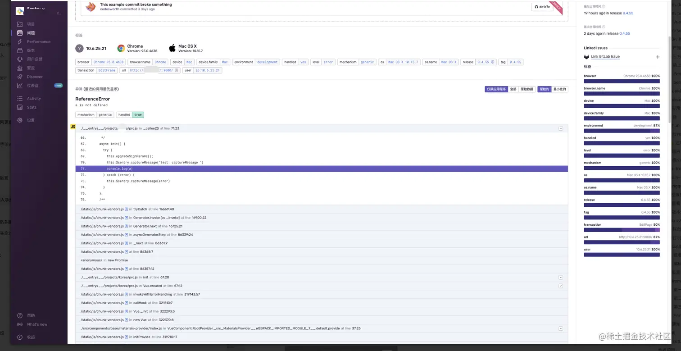Click the info icon beside 最后出现时间
Image resolution: width=681 pixels, height=351 pixels.
pyautogui.click(x=604, y=7)
